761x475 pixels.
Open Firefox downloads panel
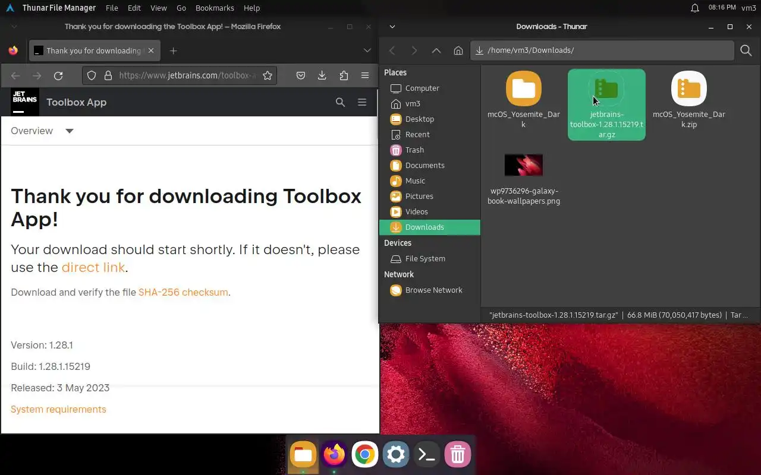(322, 75)
